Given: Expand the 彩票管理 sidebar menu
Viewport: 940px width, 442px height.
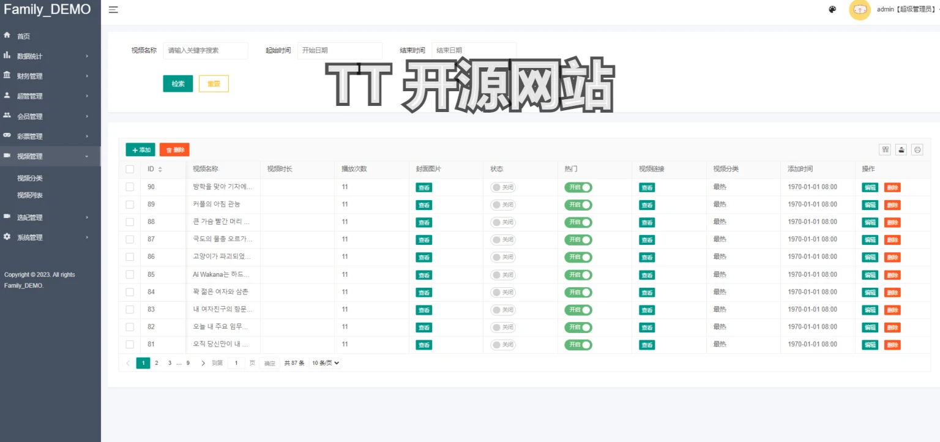Looking at the screenshot, I should coord(50,136).
